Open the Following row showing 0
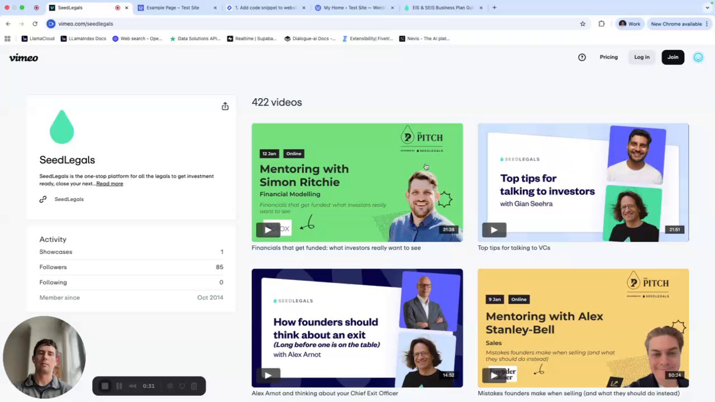This screenshot has width=715, height=402. (x=131, y=283)
